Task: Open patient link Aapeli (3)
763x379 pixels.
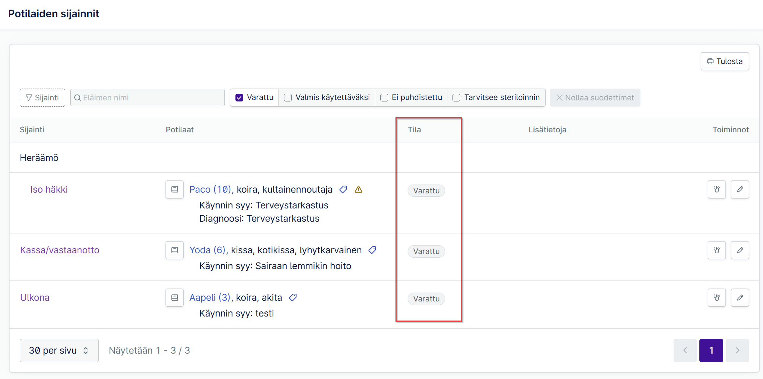Action: pos(210,297)
